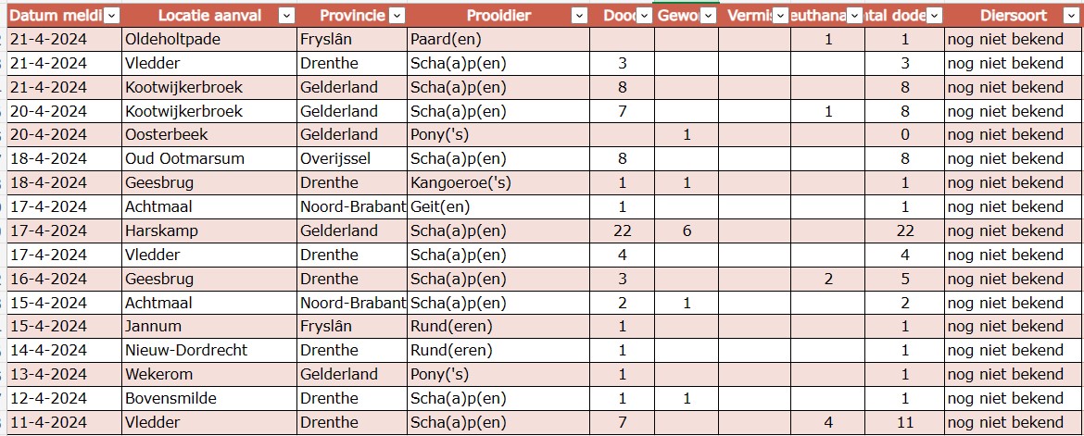Expand the Diersoort filter dropdown
Image resolution: width=1084 pixels, height=436 pixels.
click(1072, 16)
